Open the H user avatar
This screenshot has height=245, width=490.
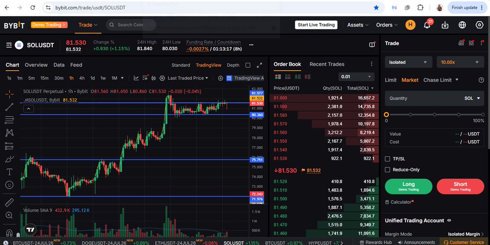pyautogui.click(x=410, y=25)
